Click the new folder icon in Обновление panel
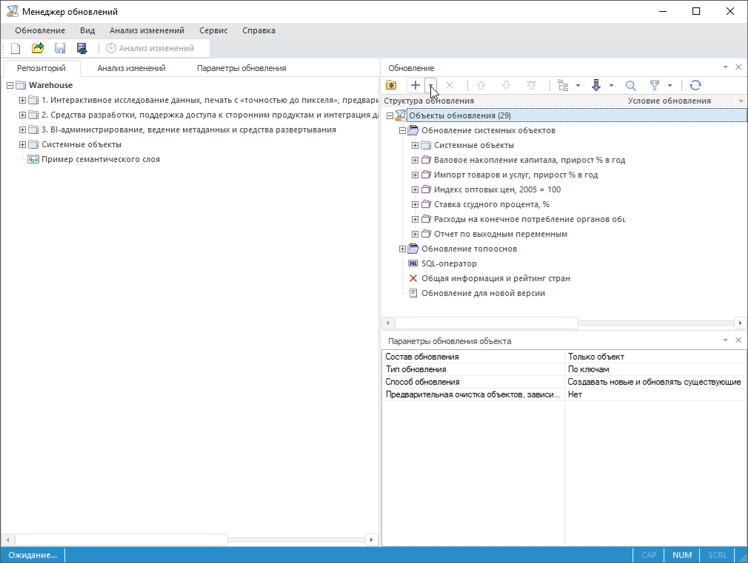 click(x=391, y=85)
